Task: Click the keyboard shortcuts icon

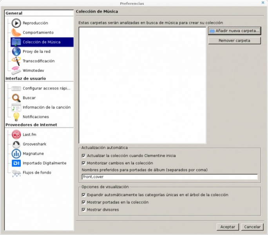Action: pyautogui.click(x=16, y=89)
